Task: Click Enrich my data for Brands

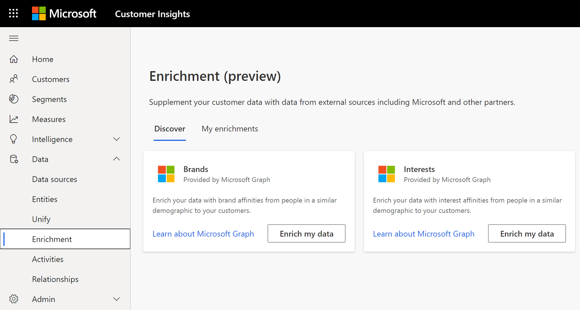Action: click(306, 233)
